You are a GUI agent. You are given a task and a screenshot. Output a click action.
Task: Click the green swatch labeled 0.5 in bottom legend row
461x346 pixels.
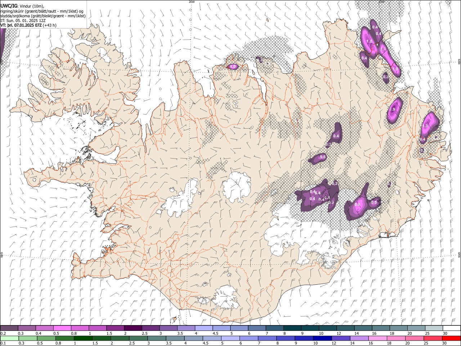coord(46,338)
